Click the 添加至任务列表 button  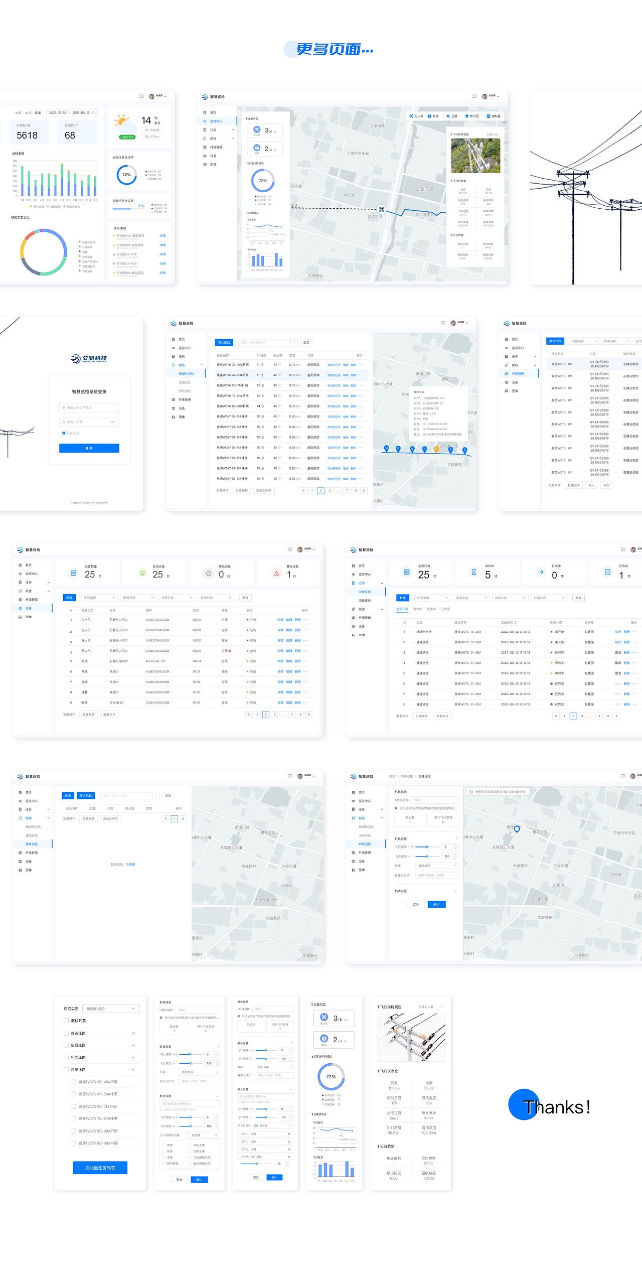(100, 1168)
